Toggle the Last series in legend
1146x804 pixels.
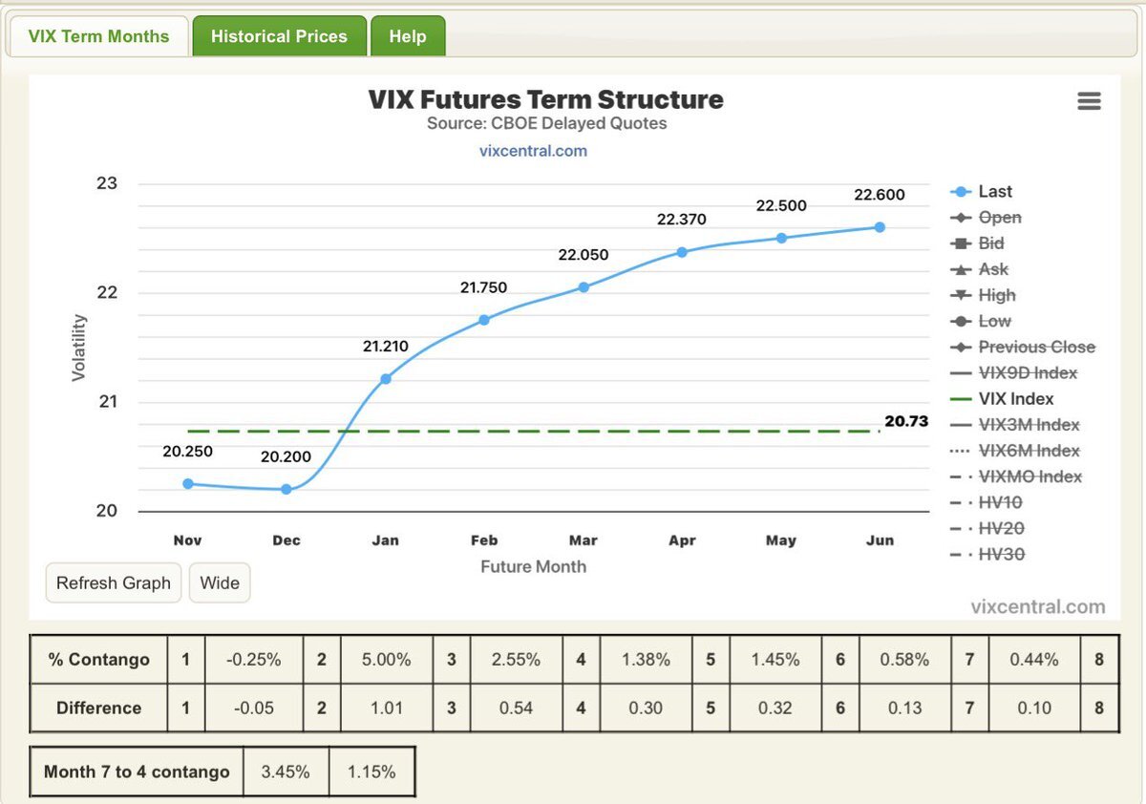tap(994, 192)
